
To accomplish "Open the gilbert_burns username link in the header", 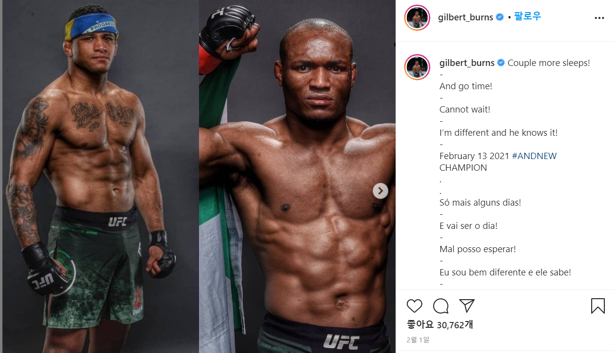I will point(466,17).
